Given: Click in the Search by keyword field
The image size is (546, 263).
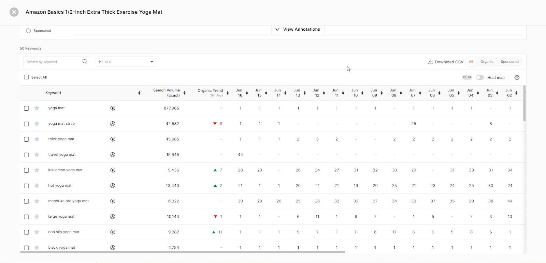Looking at the screenshot, I should point(53,62).
